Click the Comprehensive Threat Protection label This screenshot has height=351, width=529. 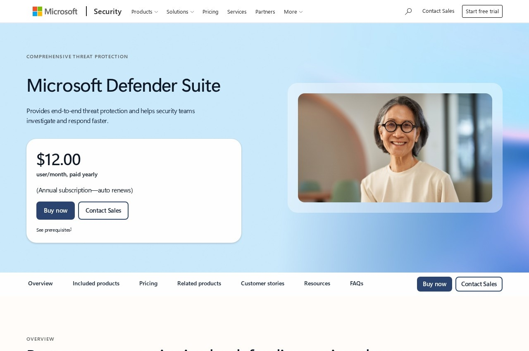(77, 57)
